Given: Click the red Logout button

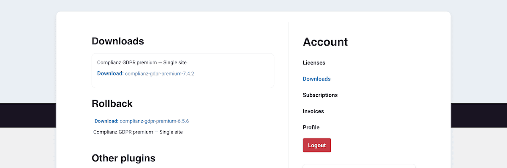Looking at the screenshot, I should [x=317, y=145].
